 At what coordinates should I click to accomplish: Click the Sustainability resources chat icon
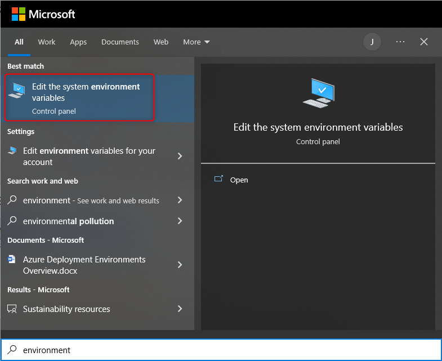(12, 309)
